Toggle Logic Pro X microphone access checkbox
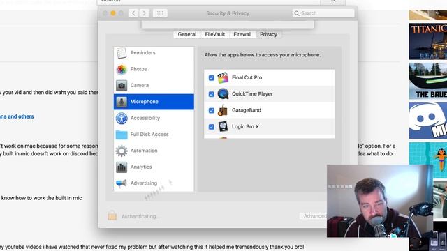 point(211,127)
